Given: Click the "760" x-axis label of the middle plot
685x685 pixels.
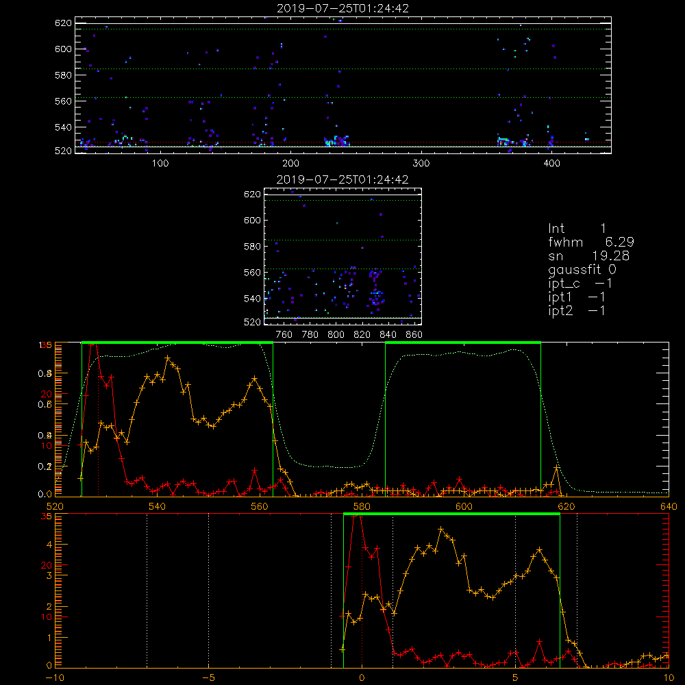Looking at the screenshot, I should 284,335.
